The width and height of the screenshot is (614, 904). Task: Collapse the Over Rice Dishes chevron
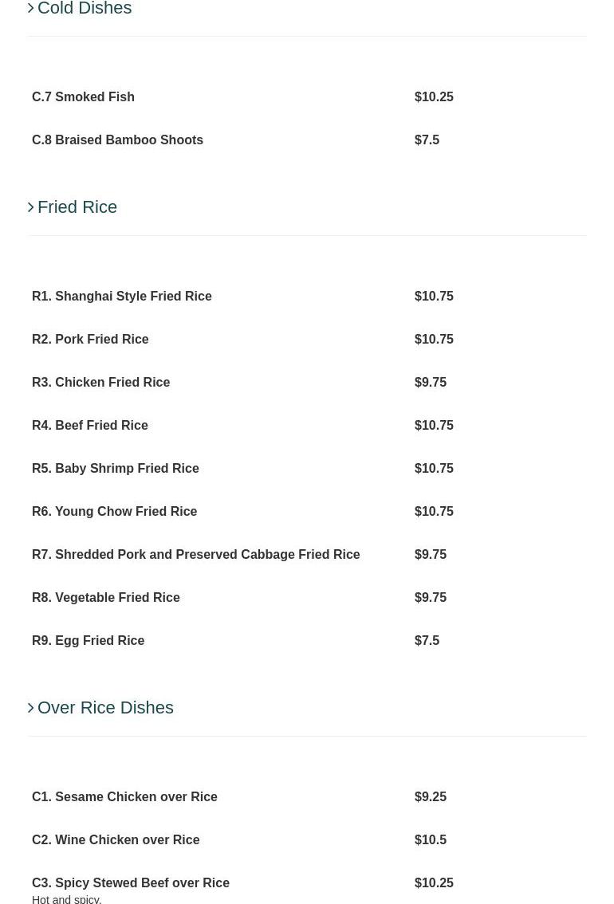(x=31, y=708)
